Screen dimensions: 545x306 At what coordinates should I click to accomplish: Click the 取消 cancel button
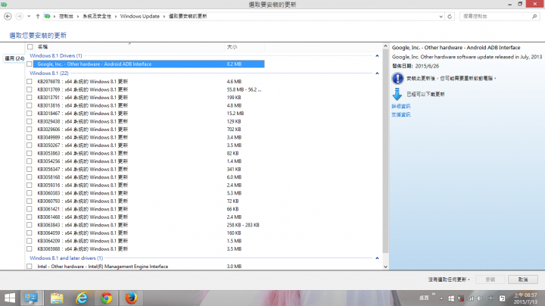(523, 279)
